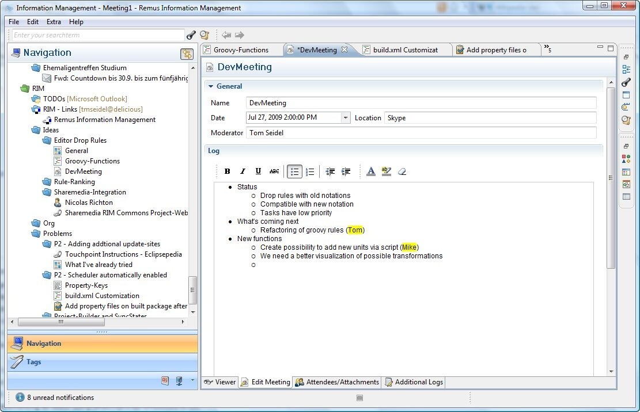The image size is (640, 412).
Task: Decrease indent of log text
Action: [330, 171]
